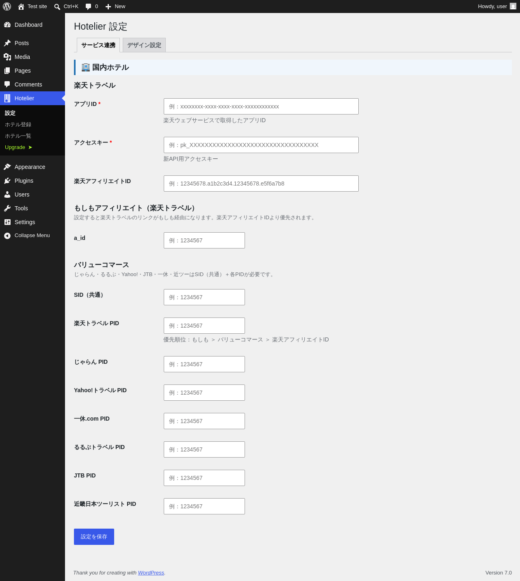Image resolution: width=520 pixels, height=581 pixels.
Task: Open the ホテル一覧 submenu item
Action: [18, 136]
